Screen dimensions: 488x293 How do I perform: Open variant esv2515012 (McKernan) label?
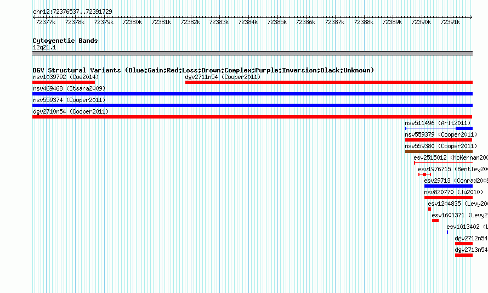coord(451,157)
